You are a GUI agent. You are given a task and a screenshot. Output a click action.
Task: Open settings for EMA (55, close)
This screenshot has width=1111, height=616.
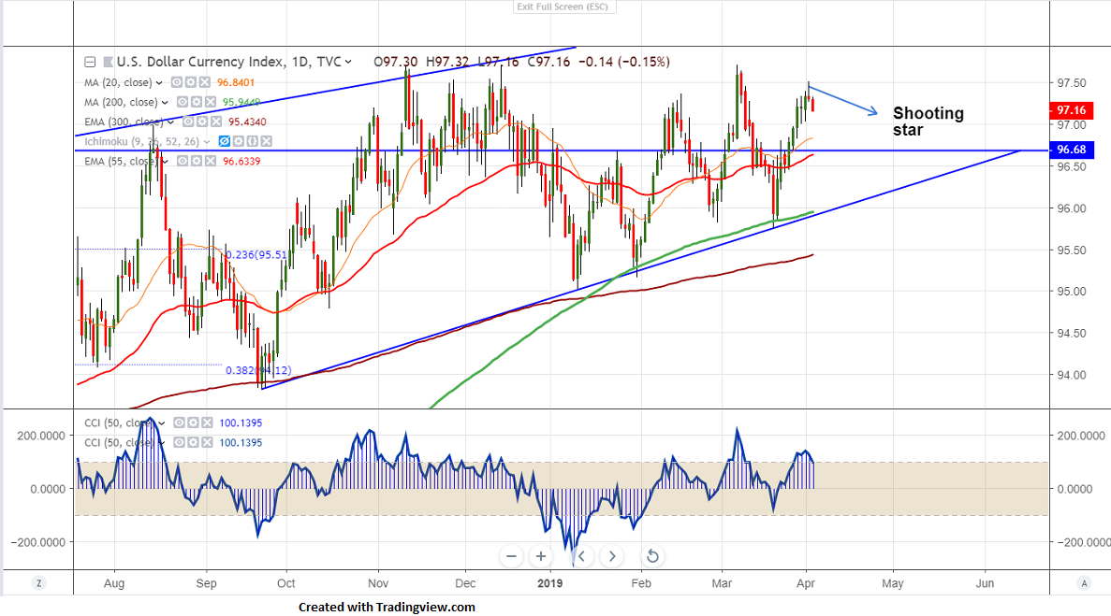pos(197,162)
